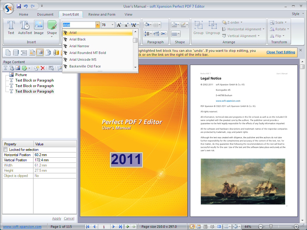This screenshot has width=307, height=230.
Task: Click the page number input field
Action: [x=104, y=227]
